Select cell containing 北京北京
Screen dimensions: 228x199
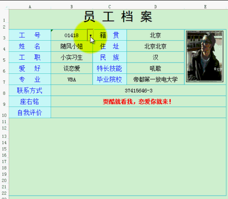(x=155, y=46)
